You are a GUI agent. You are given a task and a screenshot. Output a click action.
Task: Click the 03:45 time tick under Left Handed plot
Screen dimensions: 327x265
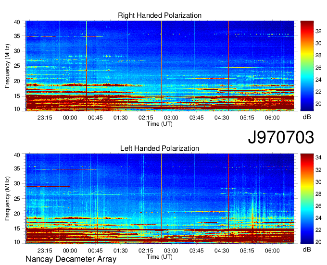197,251
